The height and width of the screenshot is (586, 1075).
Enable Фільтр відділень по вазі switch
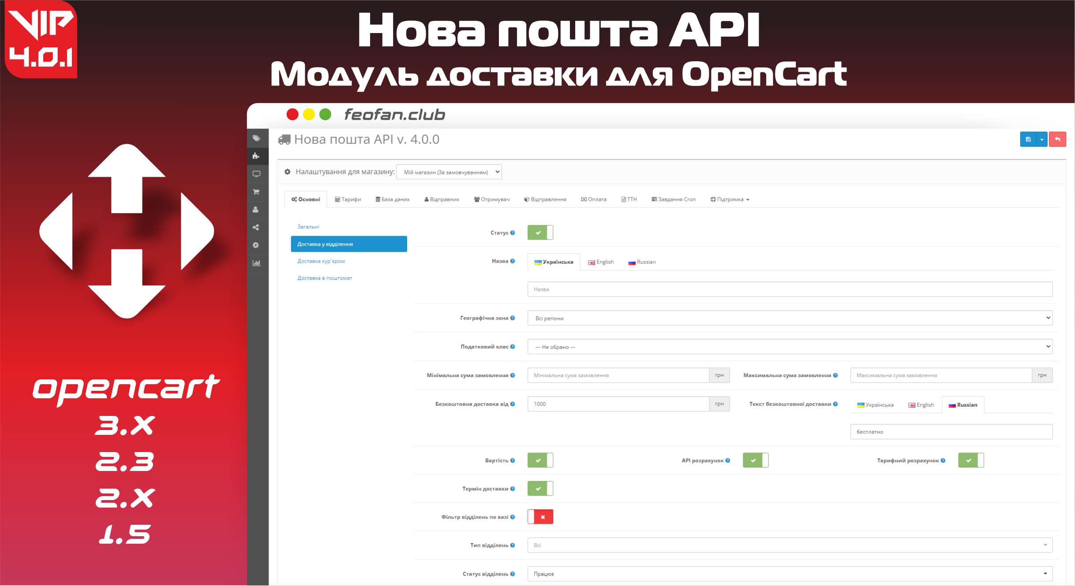540,517
